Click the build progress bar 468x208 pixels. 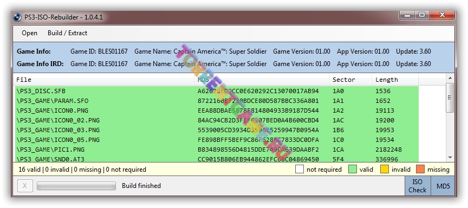tap(76, 186)
